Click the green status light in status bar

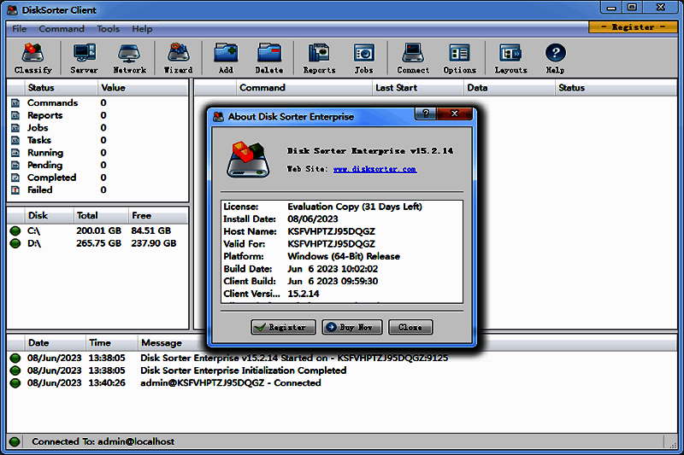(x=15, y=441)
